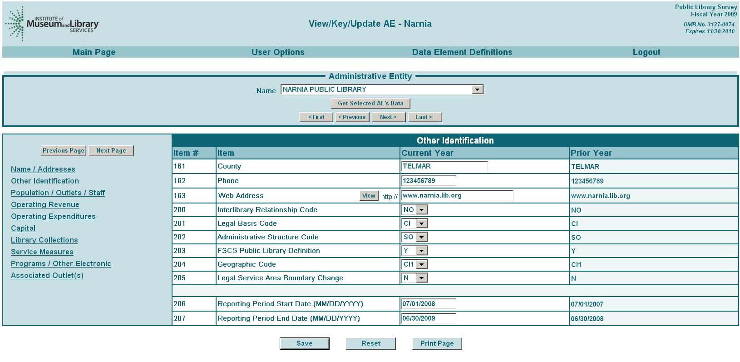The height and width of the screenshot is (362, 740).
Task: Click the View button for Web Address
Action: tap(369, 196)
